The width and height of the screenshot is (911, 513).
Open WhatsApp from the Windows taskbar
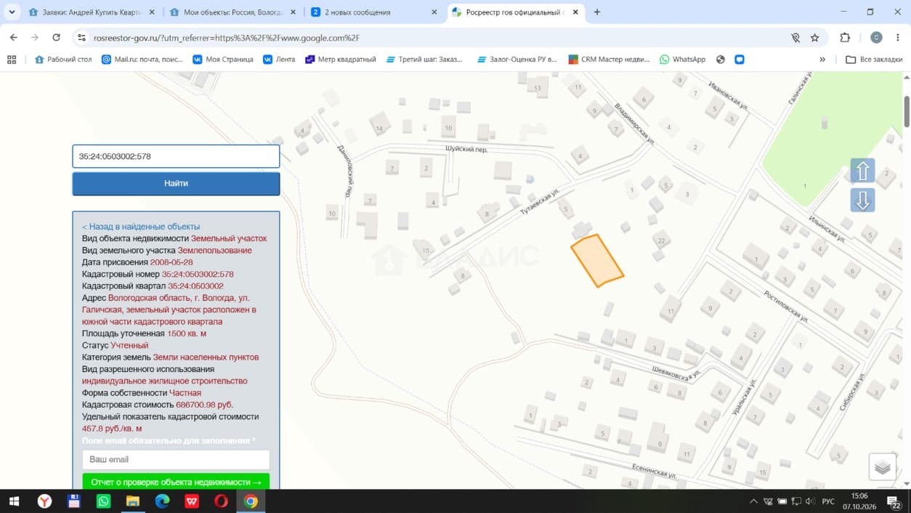point(103,501)
